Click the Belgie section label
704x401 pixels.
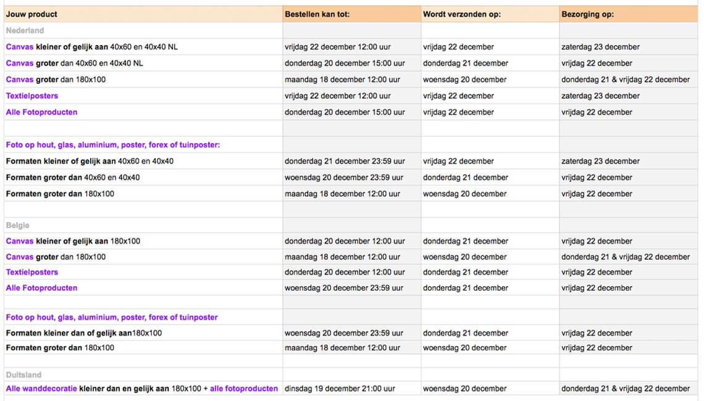(x=17, y=225)
